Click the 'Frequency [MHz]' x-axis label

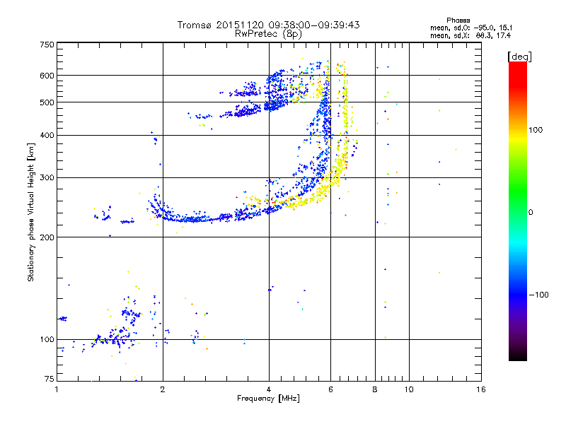268,399
